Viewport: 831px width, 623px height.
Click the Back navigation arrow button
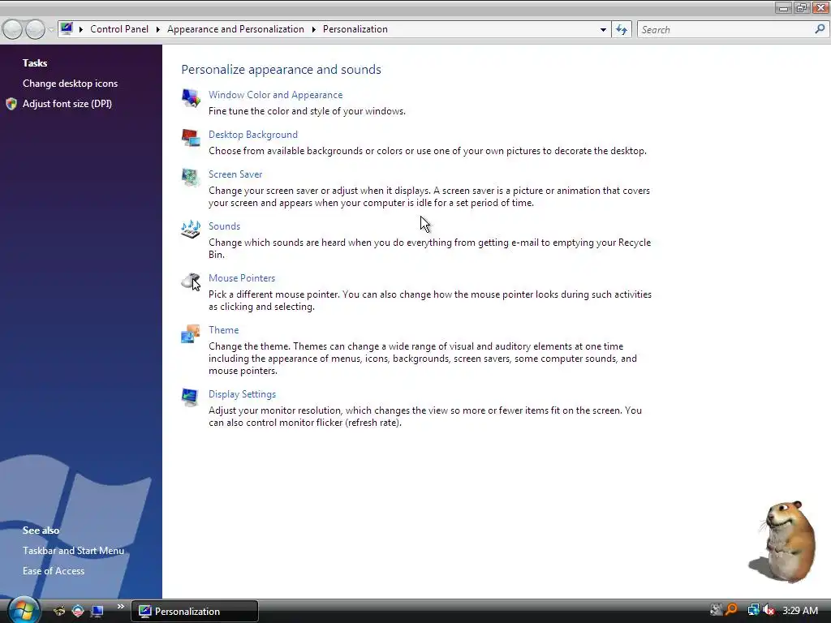[13, 30]
